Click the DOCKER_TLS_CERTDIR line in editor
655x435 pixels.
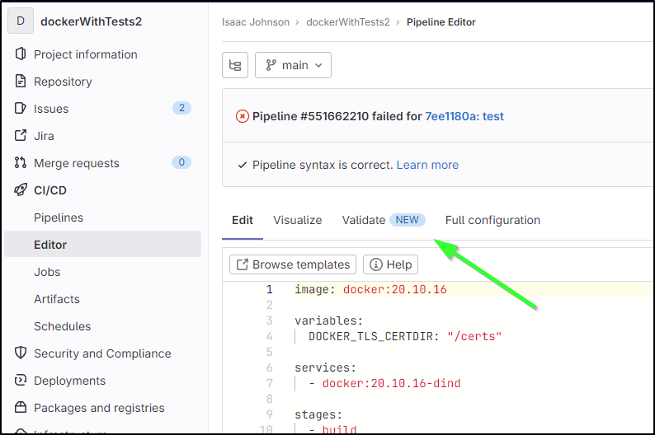tap(405, 336)
